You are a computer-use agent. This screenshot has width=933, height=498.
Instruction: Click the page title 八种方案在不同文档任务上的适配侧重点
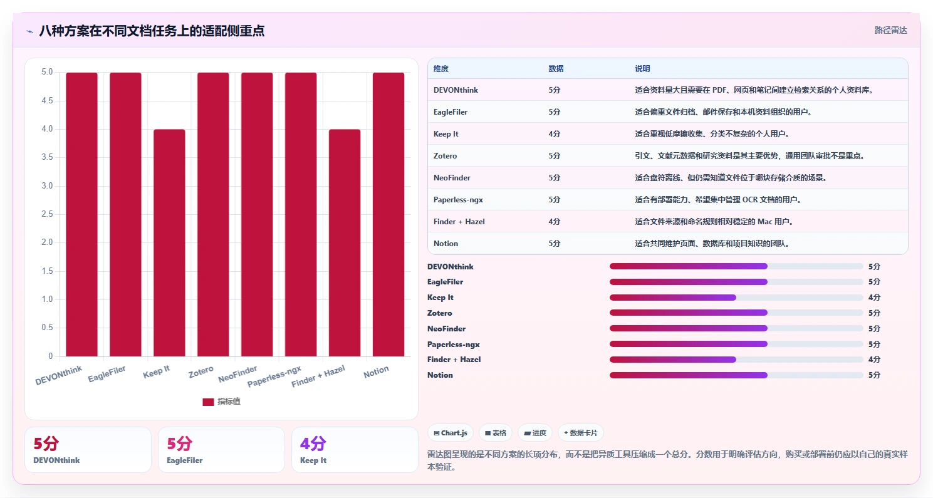[152, 31]
